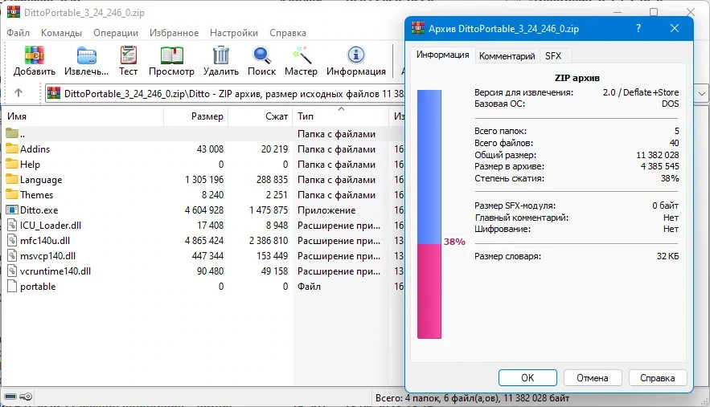This screenshot has width=710, height=407.
Task: Click the Удалить trash bin icon
Action: tap(221, 55)
